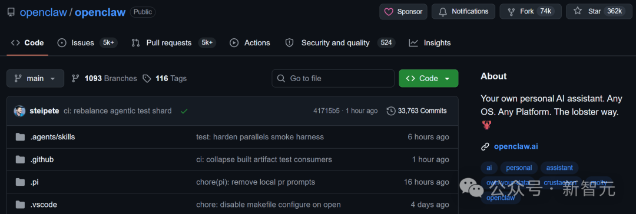Screen dimensions: 636x214
Task: Visit the openclaw.ai website link
Action: click(x=516, y=147)
